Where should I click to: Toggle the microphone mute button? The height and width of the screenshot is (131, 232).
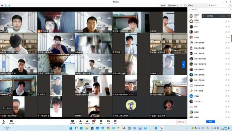coord(4,122)
